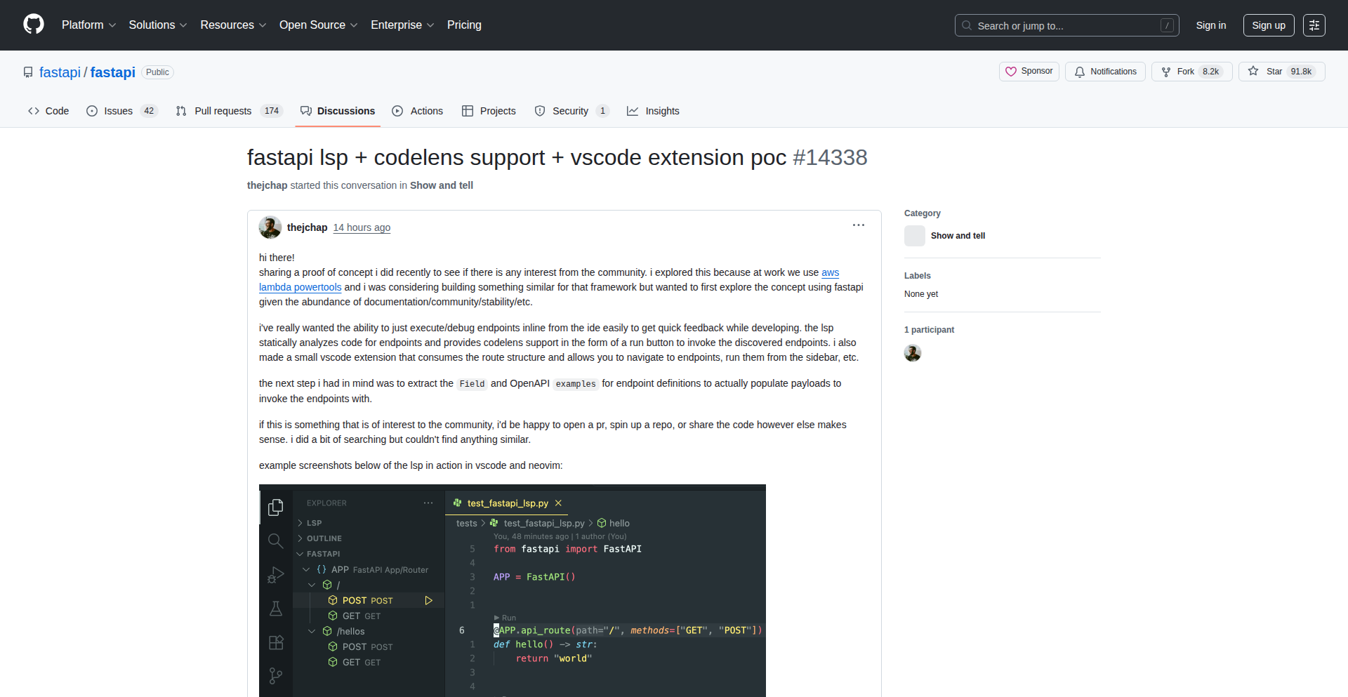This screenshot has width=1348, height=697.
Task: Open the comment options kebab menu
Action: 858,225
